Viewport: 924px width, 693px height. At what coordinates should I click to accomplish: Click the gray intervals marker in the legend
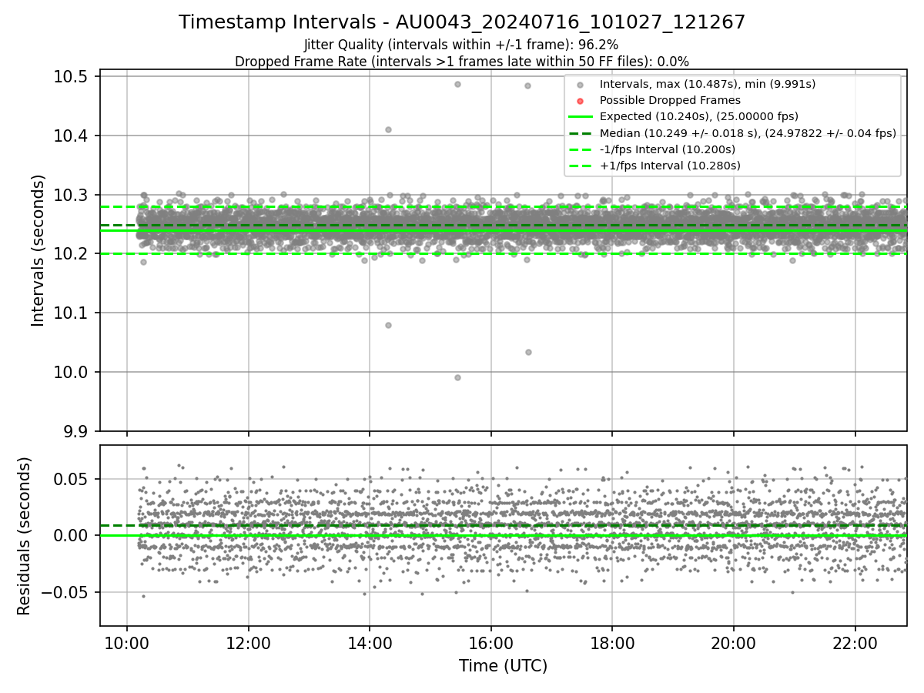[581, 85]
